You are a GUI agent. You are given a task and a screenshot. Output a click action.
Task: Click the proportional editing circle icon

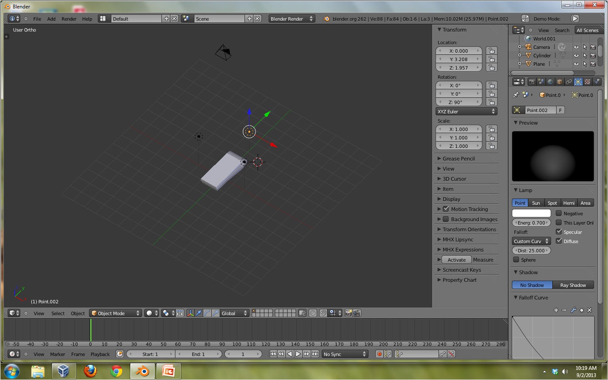click(x=313, y=313)
